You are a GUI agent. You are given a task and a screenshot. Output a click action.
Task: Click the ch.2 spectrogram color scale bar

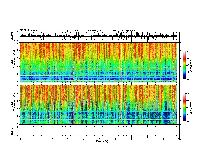coord(185,107)
